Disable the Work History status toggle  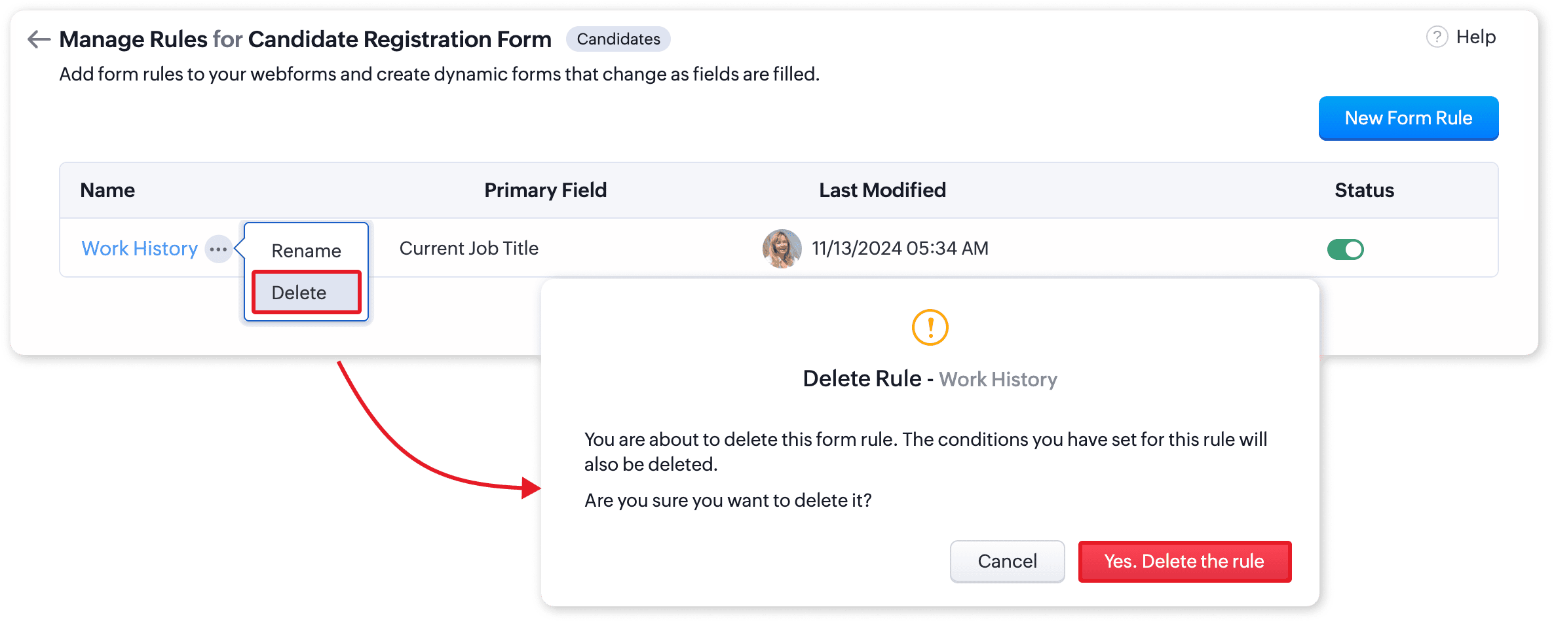pyautogui.click(x=1345, y=249)
